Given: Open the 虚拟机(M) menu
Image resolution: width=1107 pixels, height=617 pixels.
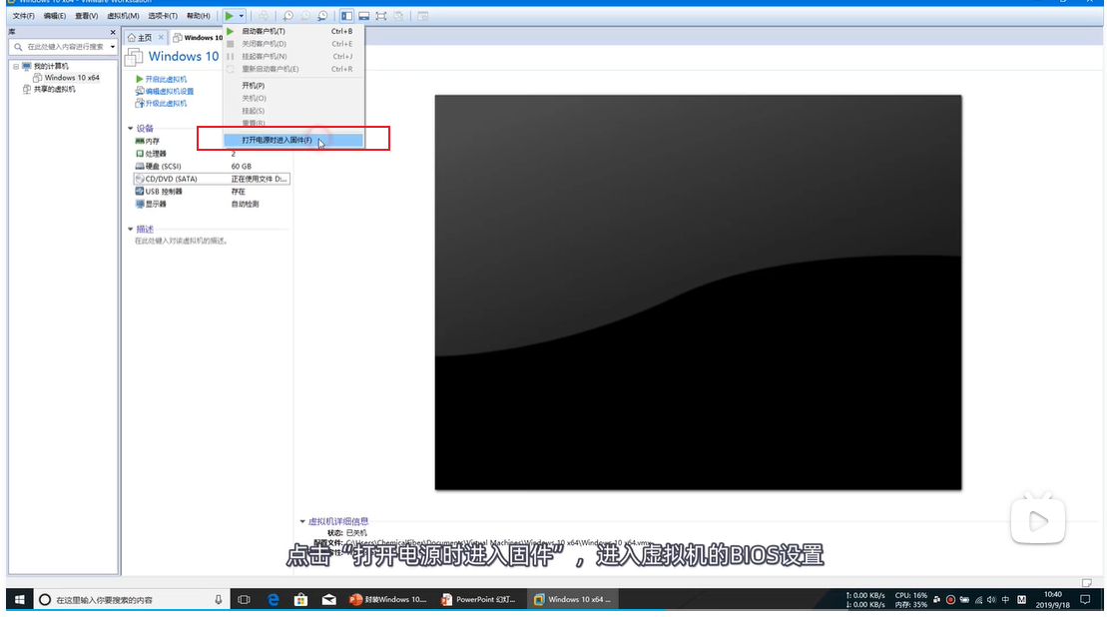Looking at the screenshot, I should pos(123,16).
